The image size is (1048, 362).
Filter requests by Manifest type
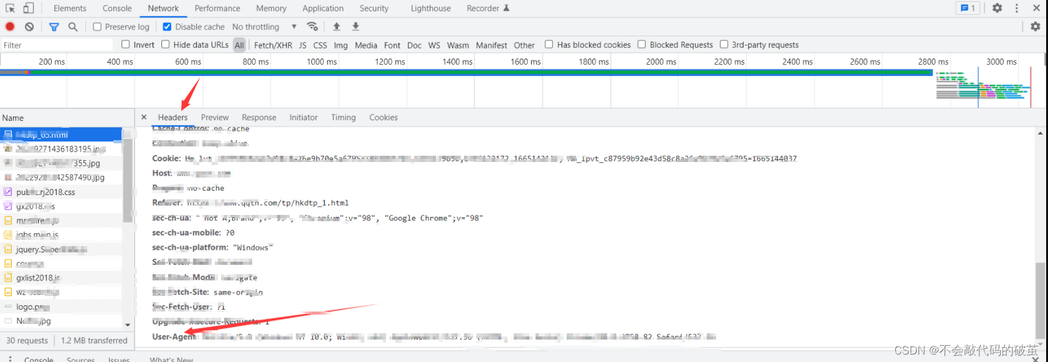coord(491,45)
